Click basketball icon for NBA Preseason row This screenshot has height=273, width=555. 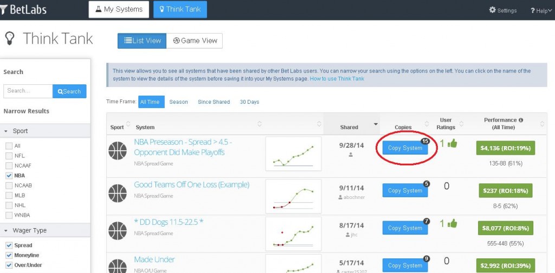tap(118, 151)
